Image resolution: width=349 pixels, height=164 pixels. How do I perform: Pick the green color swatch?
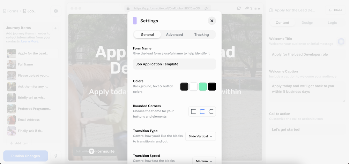[x=203, y=87]
